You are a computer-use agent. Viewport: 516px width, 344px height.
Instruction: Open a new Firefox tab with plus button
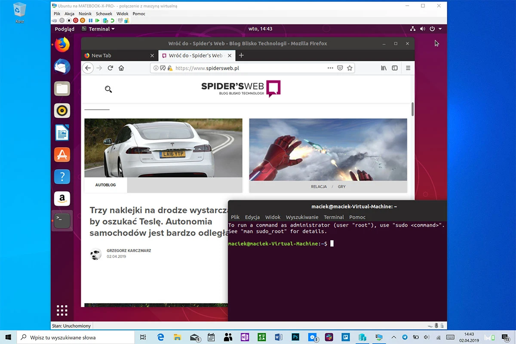point(241,55)
